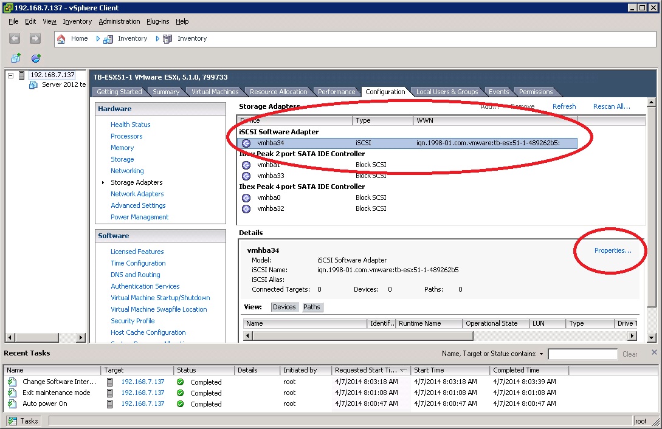The height and width of the screenshot is (429, 662).
Task: Click inside the task filter text box
Action: [582, 354]
